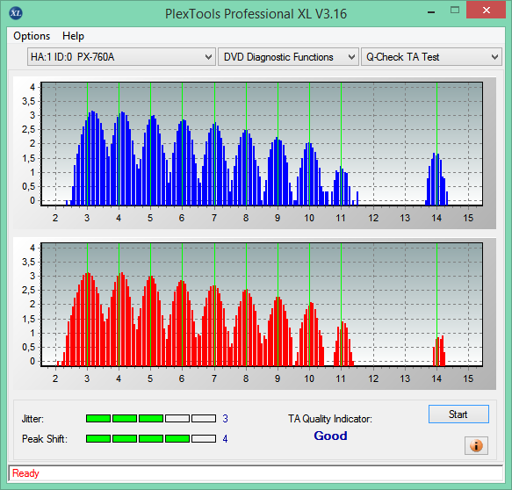Maximize the PlexTools window
Image resolution: width=512 pixels, height=490 pixels.
click(455, 11)
